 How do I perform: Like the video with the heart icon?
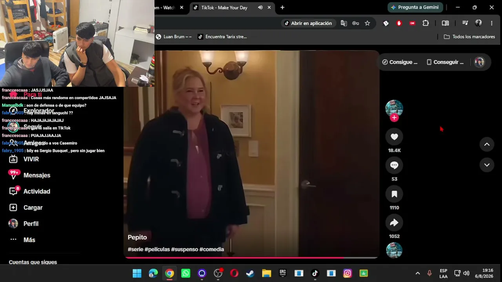click(394, 137)
